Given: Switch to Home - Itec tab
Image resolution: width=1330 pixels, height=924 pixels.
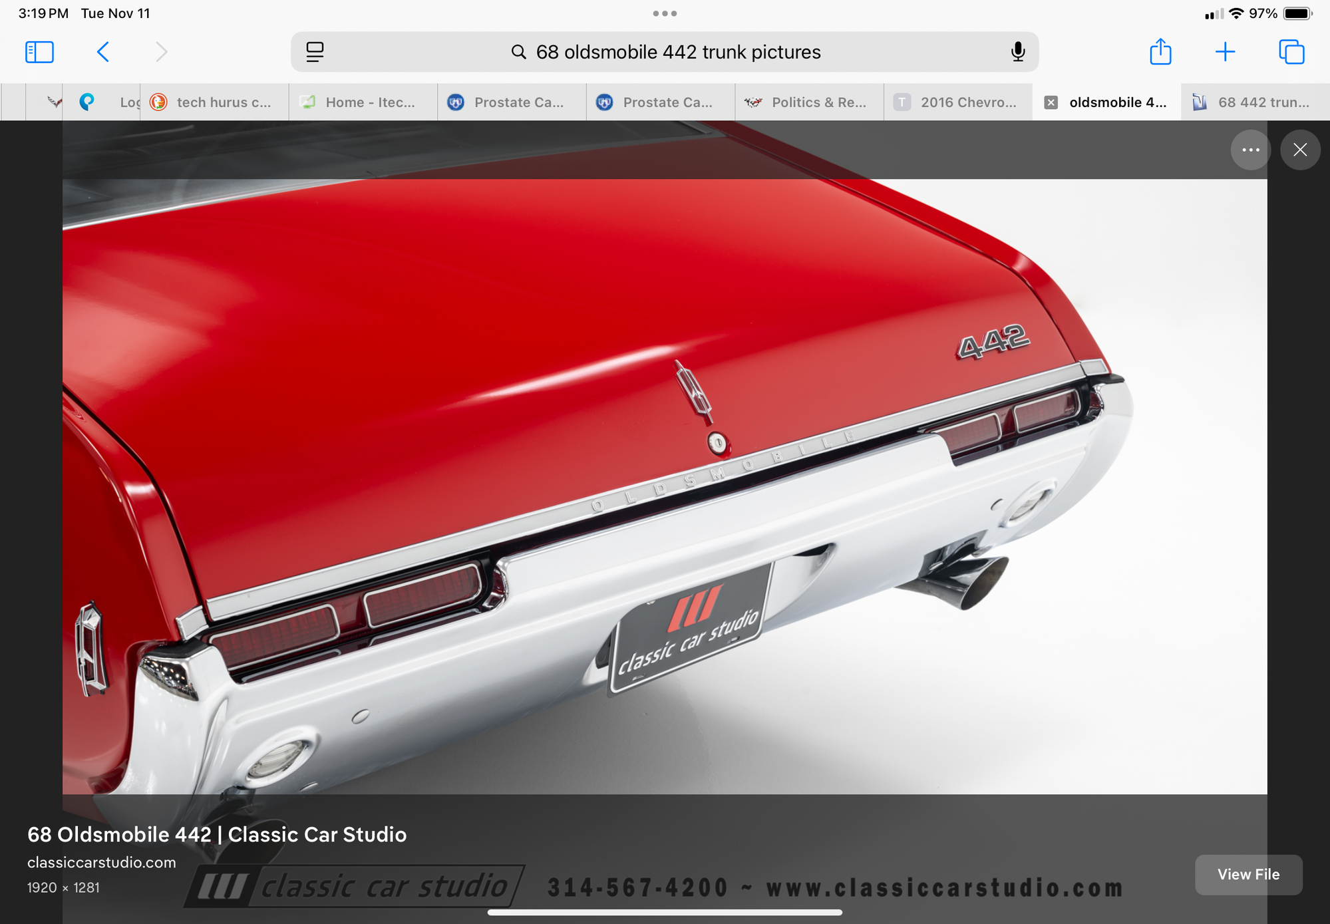Looking at the screenshot, I should (363, 102).
